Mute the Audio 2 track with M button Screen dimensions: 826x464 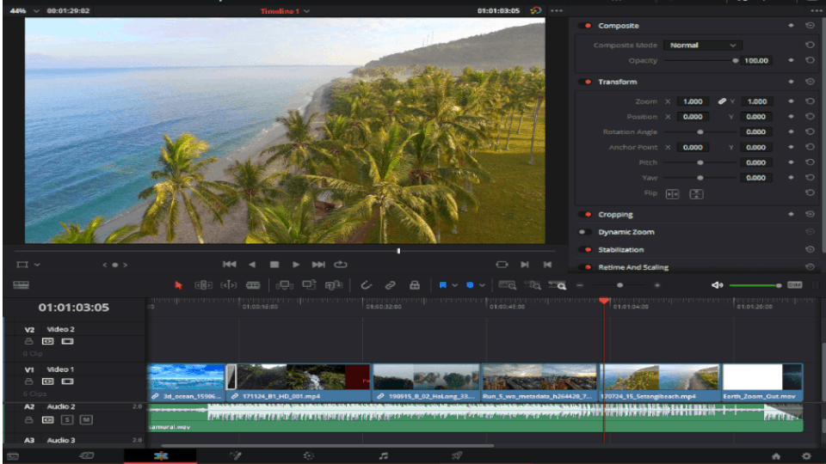coord(85,420)
